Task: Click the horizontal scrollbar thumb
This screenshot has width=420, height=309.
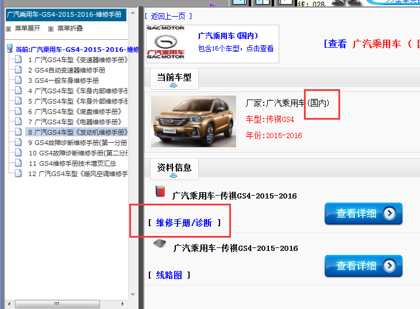Action: pyautogui.click(x=57, y=304)
